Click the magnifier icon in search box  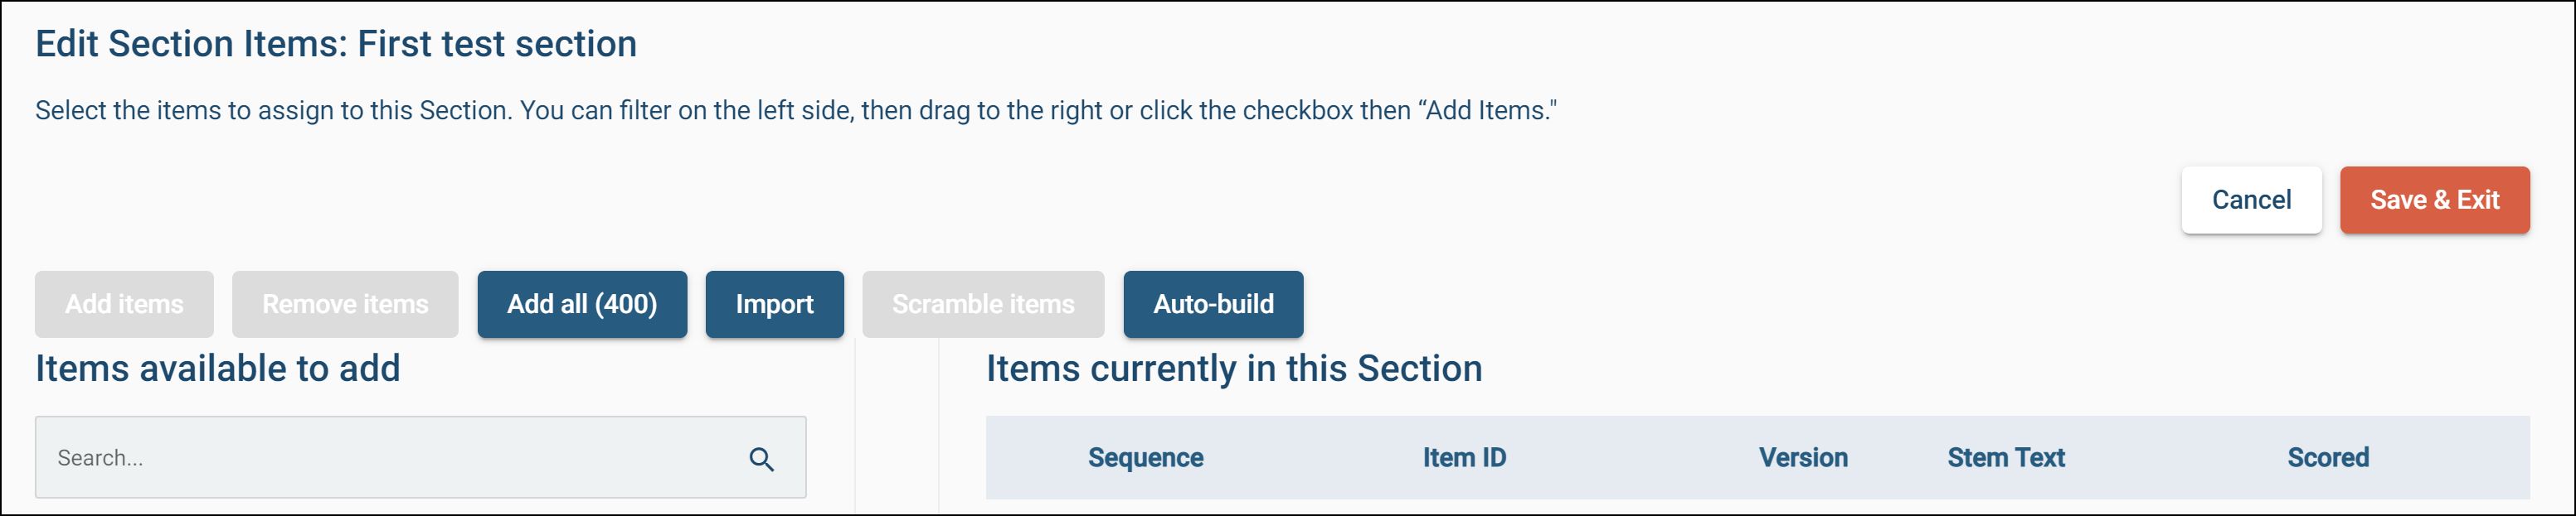coord(761,459)
